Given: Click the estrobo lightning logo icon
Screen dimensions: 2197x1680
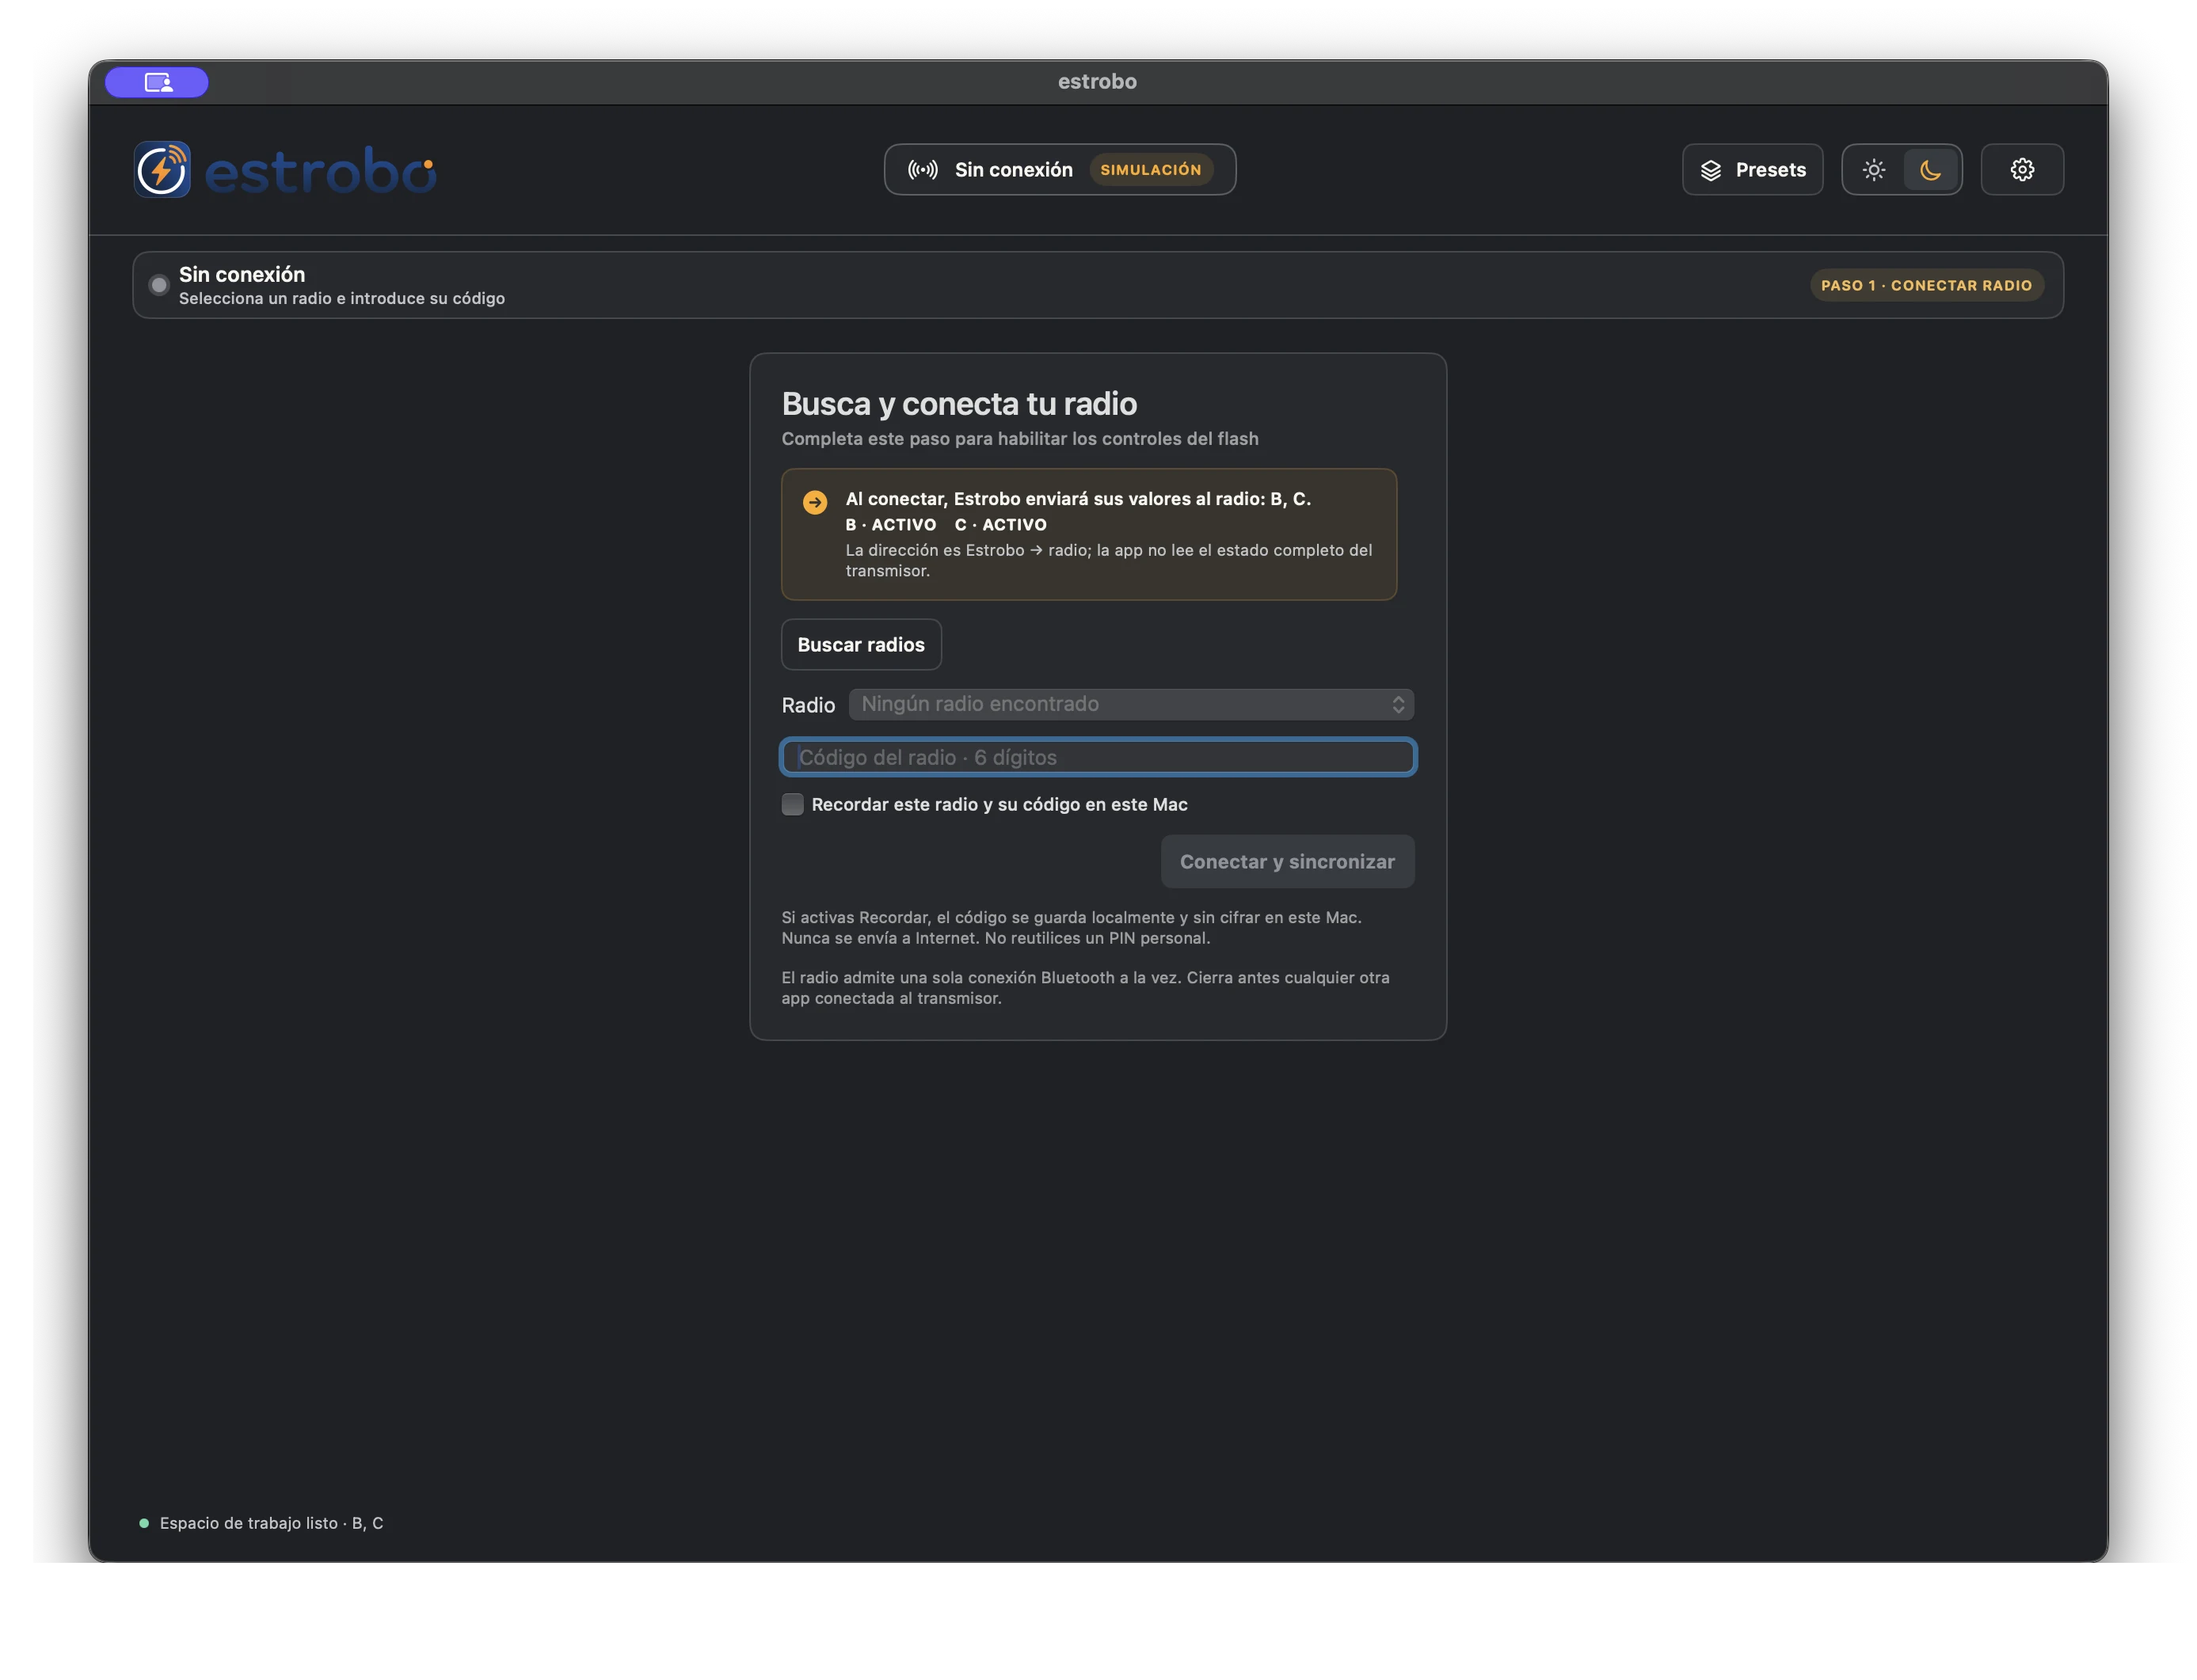Looking at the screenshot, I should 162,169.
